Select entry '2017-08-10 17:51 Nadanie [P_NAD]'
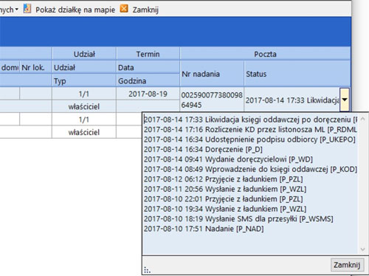Image resolution: width=369 pixels, height=276 pixels. click(204, 229)
